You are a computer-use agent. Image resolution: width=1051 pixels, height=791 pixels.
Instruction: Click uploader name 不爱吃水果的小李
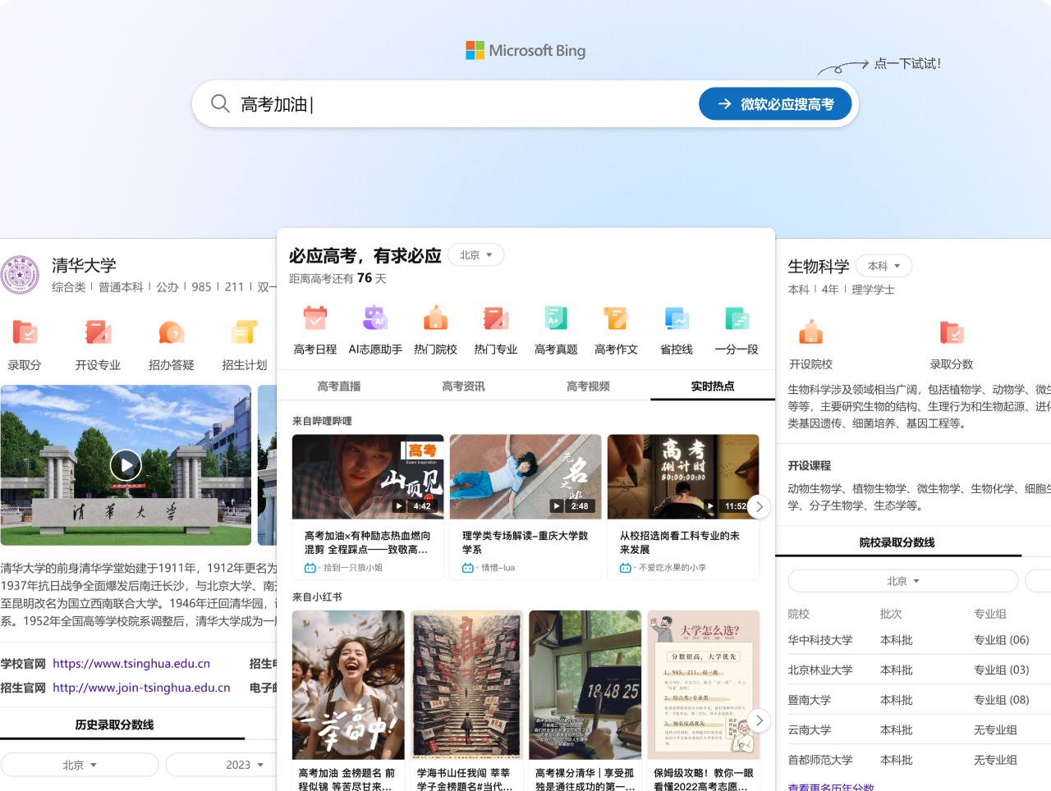coord(672,568)
